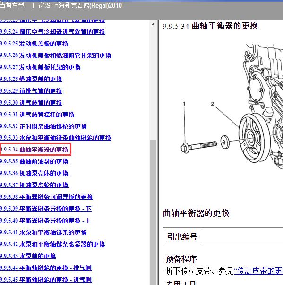Image resolution: width=283 pixels, height=285 pixels.
Task: Click the 预备程序 heading text
Action: [181, 259]
